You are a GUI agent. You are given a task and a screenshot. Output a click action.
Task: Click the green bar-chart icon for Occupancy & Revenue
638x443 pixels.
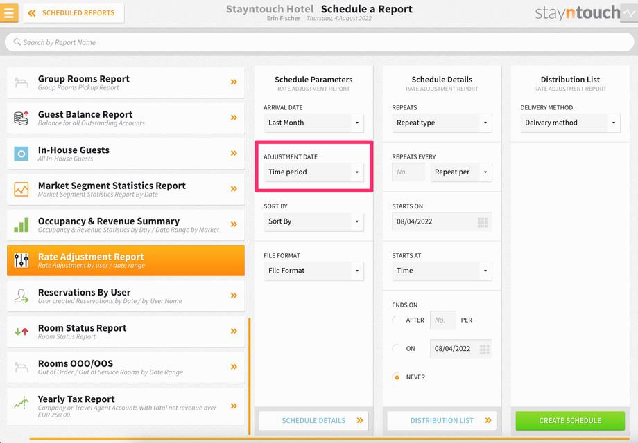click(21, 224)
